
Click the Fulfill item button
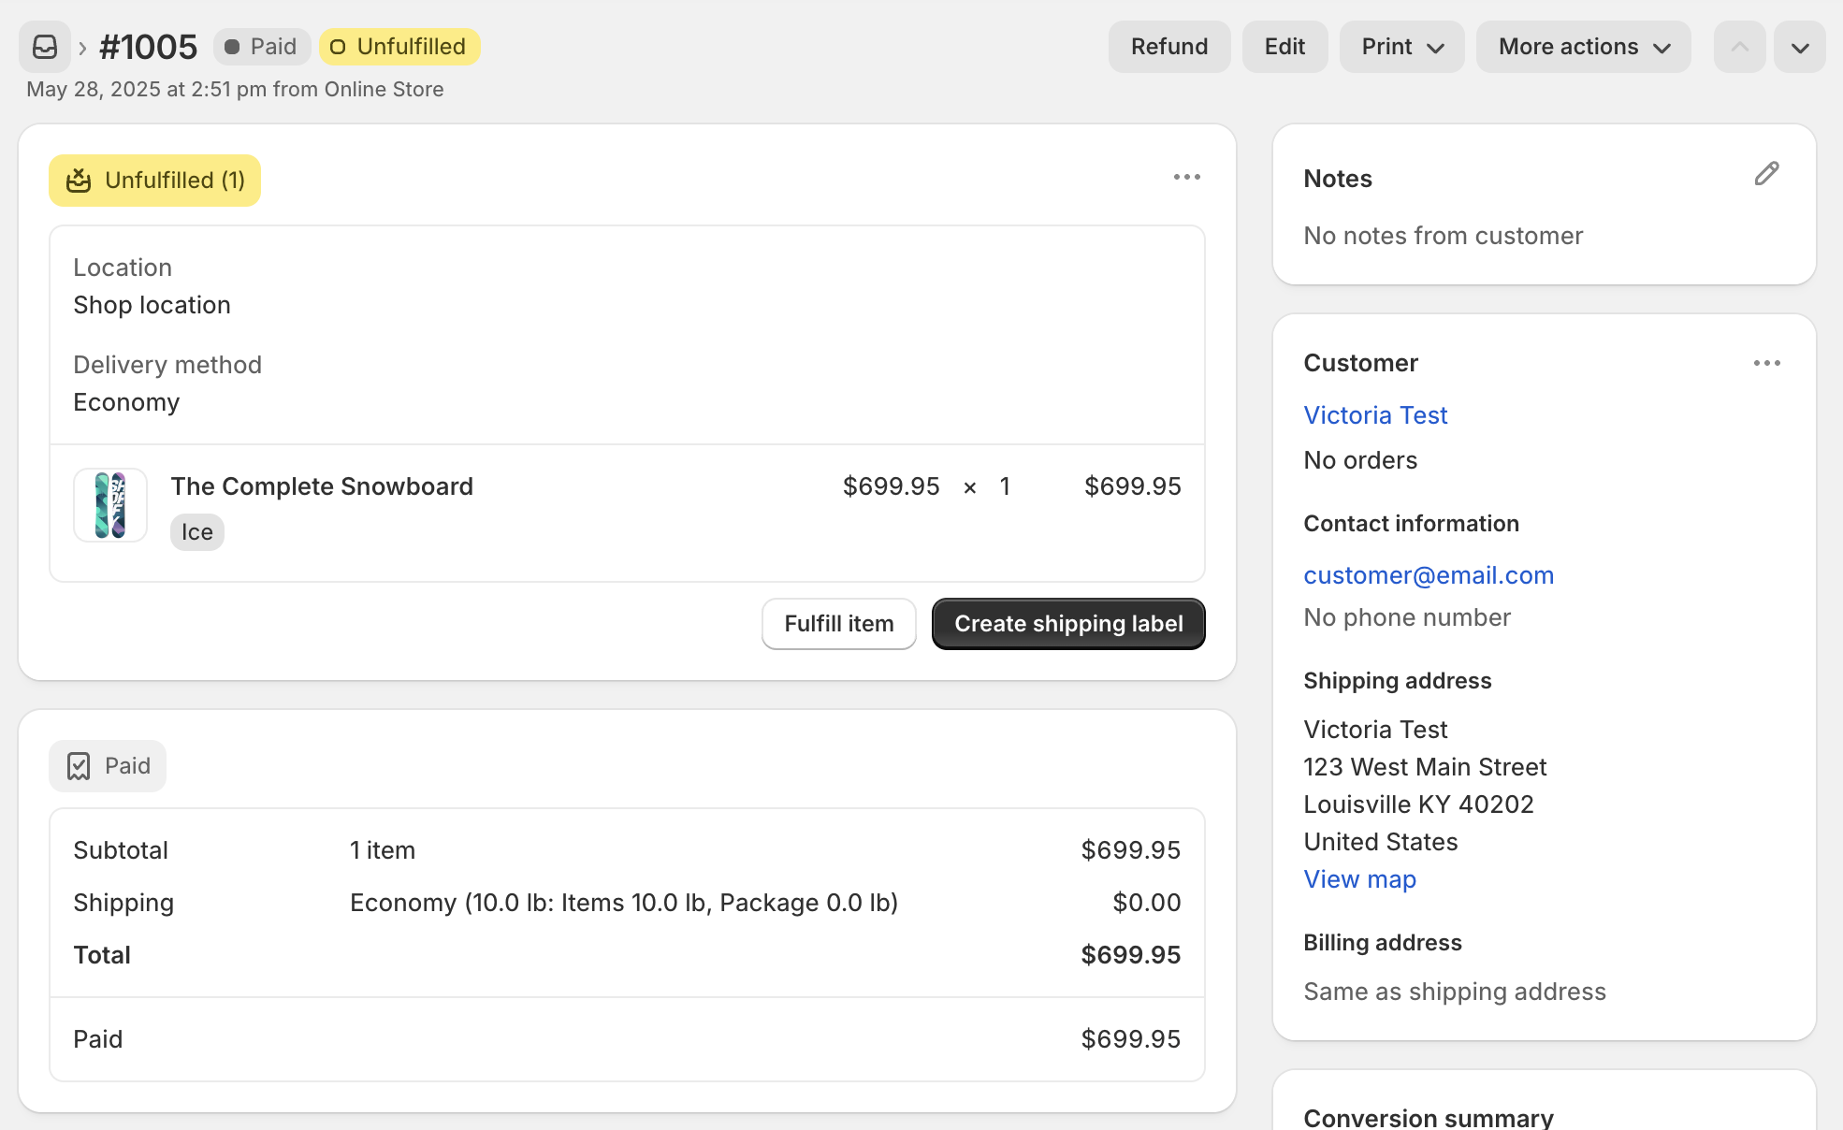[838, 624]
